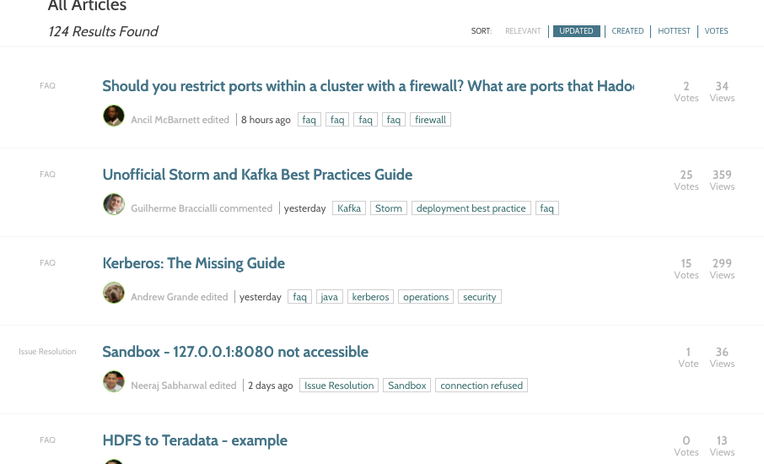Viewport: 764px width, 464px height.
Task: Sort articles by Hottest
Action: point(674,31)
